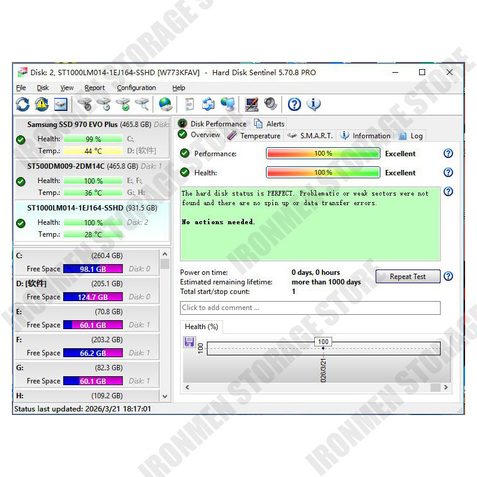Click the partition list scroll-up arrow
Screen dimensions: 477x477
[x=165, y=254]
